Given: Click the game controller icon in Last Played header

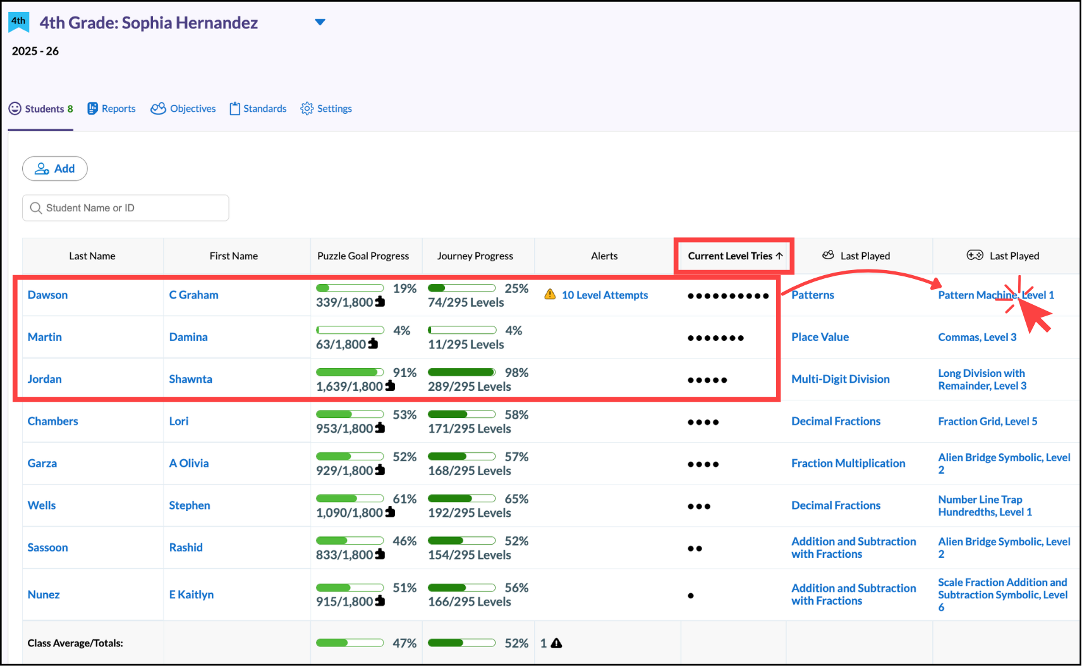Looking at the screenshot, I should [x=975, y=256].
